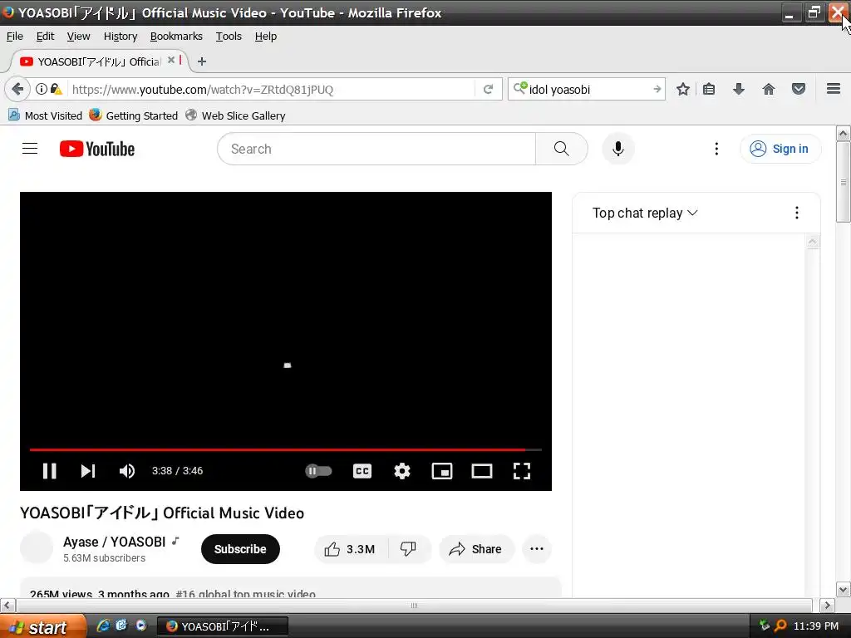851x638 pixels.
Task: Open Web Slice Gallery bookmark
Action: coord(235,115)
